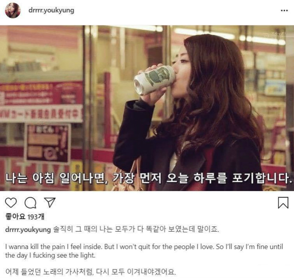View who liked via 좋아요 193개

25,217
